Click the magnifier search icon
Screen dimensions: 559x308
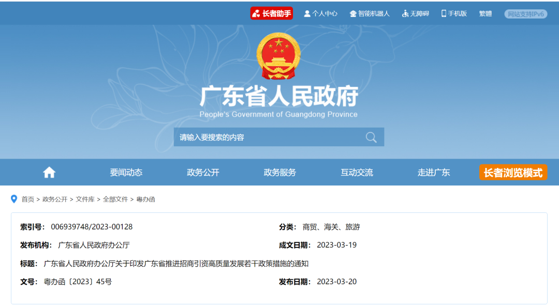371,137
